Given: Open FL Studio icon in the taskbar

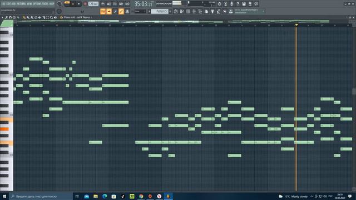Looking at the screenshot, I should (168, 196).
